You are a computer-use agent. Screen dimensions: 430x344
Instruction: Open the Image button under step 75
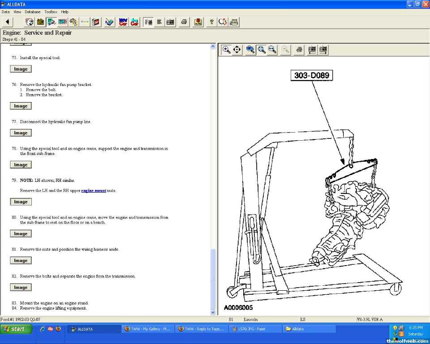[x=21, y=69]
